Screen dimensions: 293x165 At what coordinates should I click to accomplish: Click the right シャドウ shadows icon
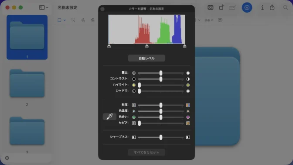(188, 91)
